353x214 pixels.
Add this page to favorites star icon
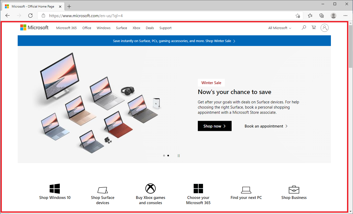(298, 16)
